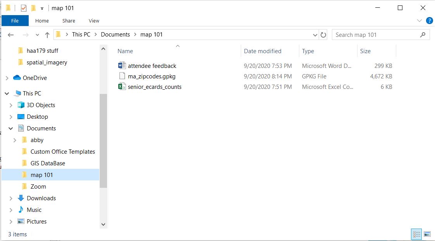Select the senior_ecards_counts file
Screen dimensions: 435x241
pos(155,87)
